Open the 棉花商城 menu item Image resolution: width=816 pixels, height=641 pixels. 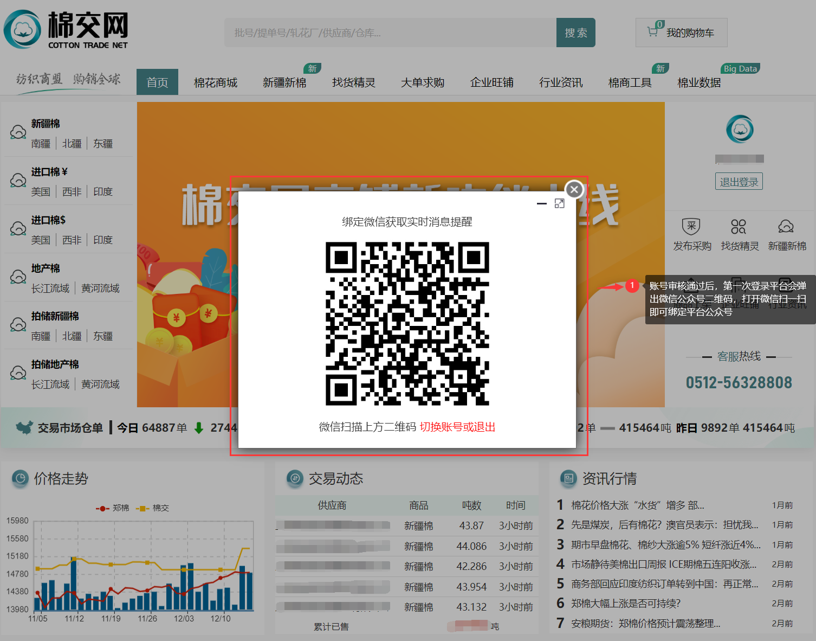pyautogui.click(x=216, y=82)
